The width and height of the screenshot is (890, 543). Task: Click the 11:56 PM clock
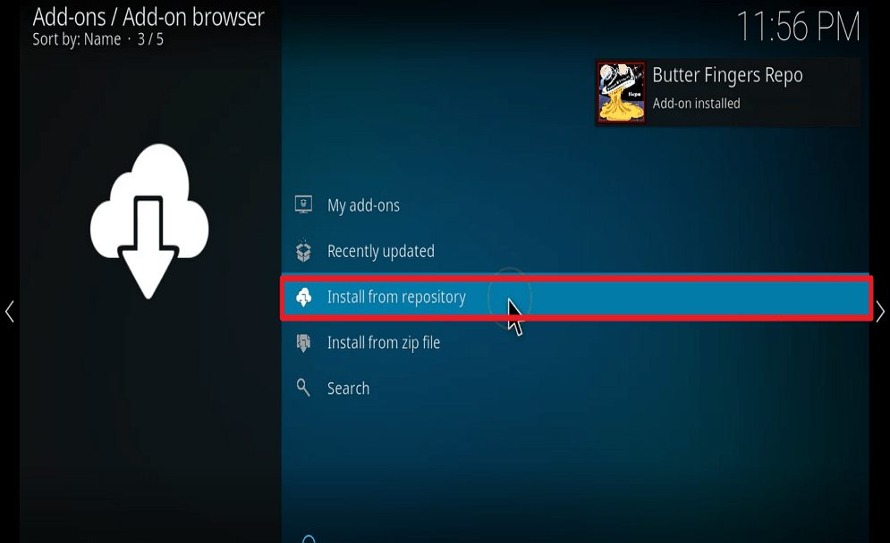pyautogui.click(x=798, y=27)
